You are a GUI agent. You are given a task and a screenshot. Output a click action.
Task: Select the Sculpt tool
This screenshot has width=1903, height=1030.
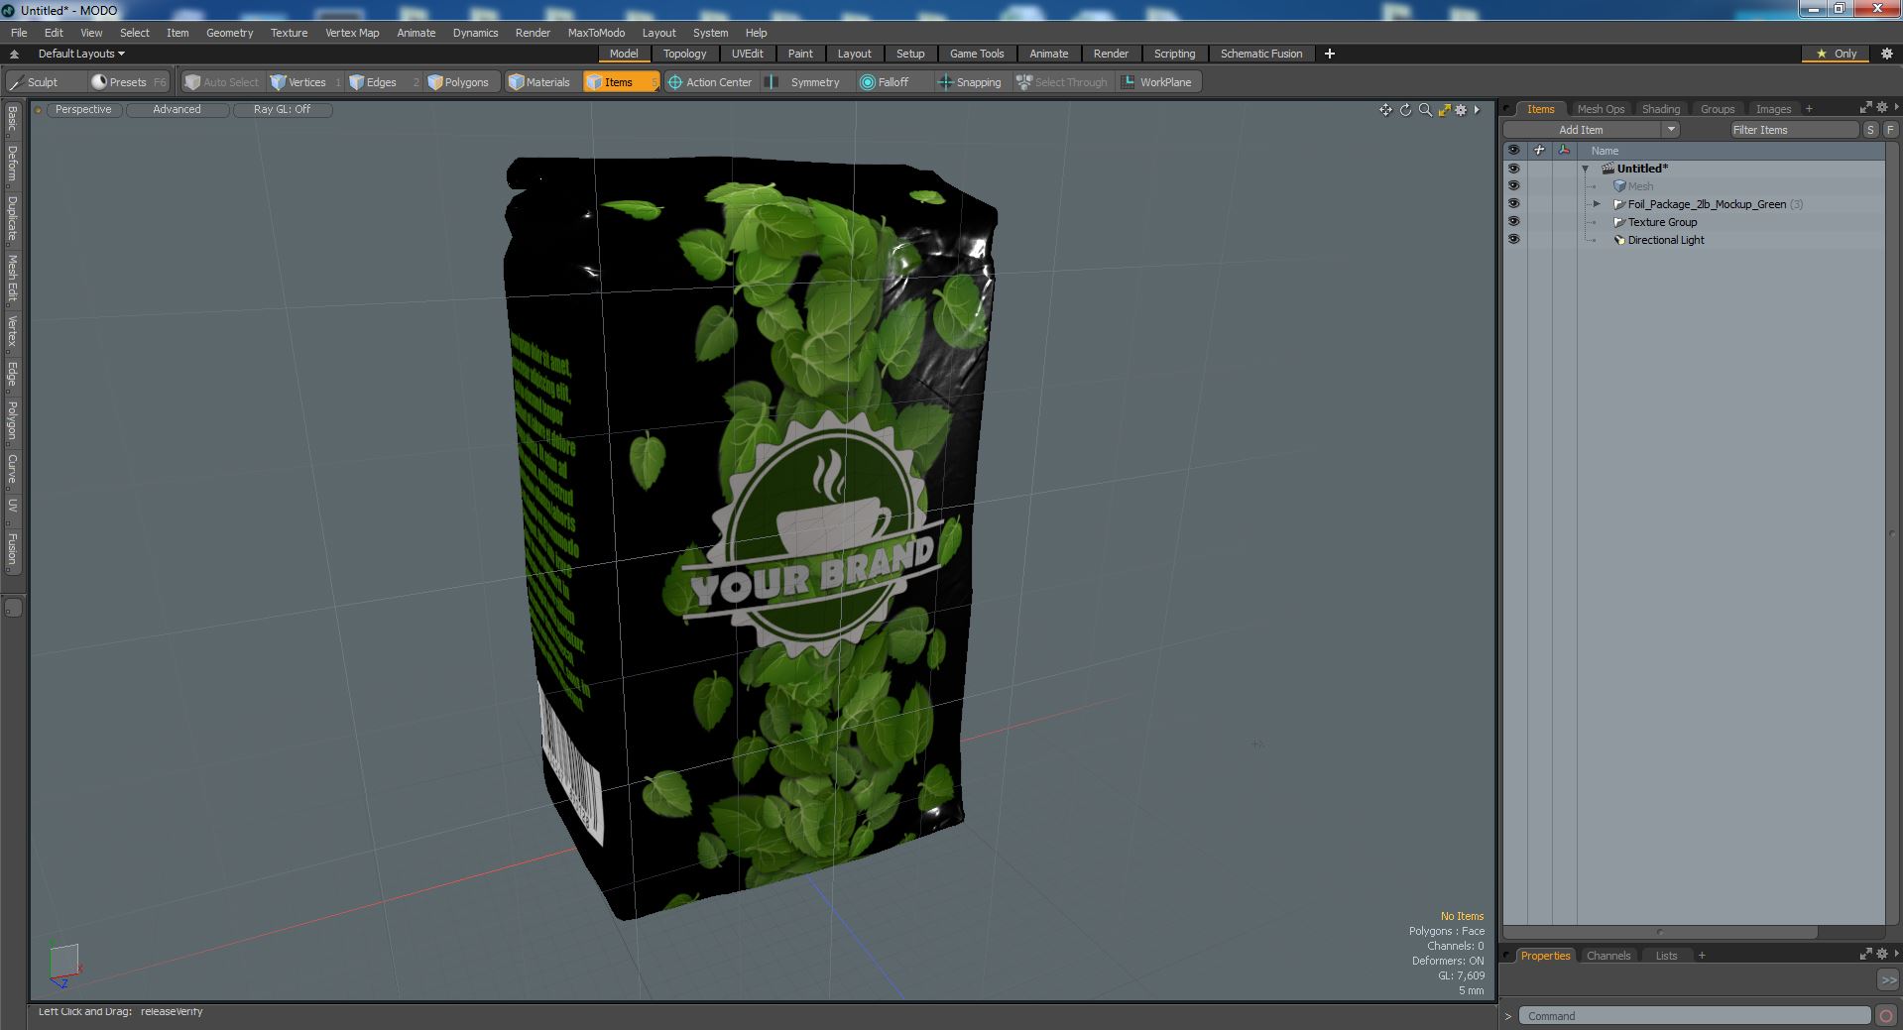point(35,82)
